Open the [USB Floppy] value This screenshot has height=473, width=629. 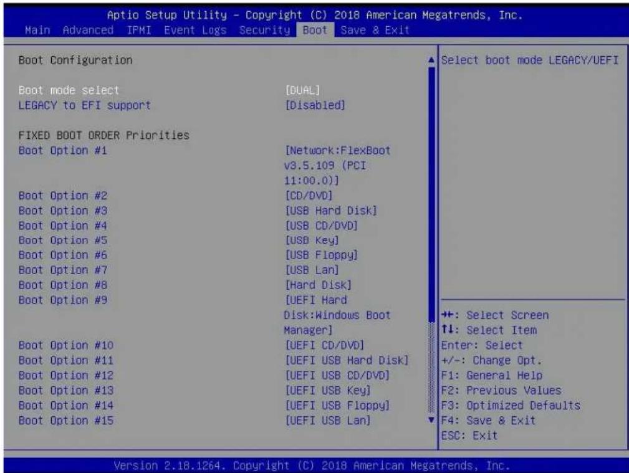coord(321,255)
